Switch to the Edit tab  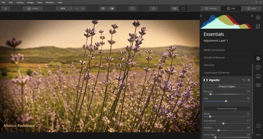click(231, 8)
